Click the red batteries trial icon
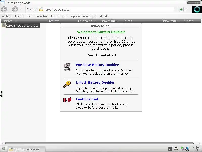Viewport: 202px width, 152px height. click(67, 100)
